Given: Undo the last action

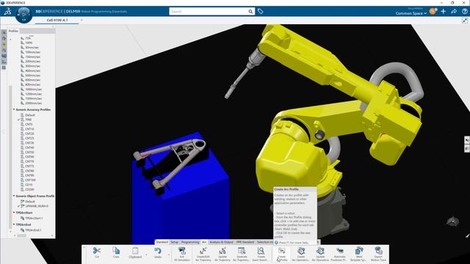Looking at the screenshot, I should 158,252.
